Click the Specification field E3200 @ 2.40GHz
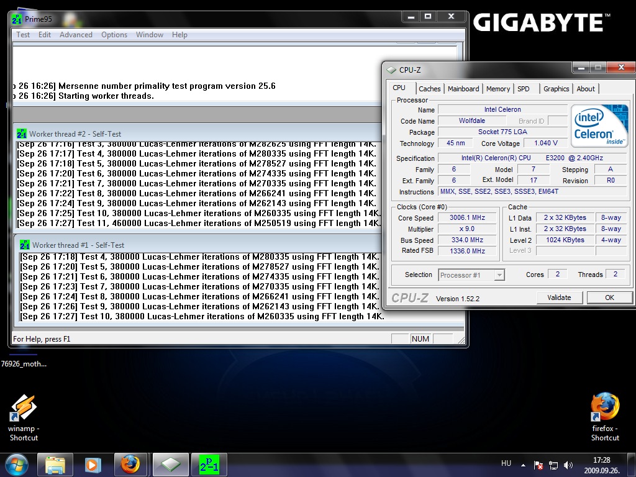This screenshot has width=636, height=477. [532, 158]
